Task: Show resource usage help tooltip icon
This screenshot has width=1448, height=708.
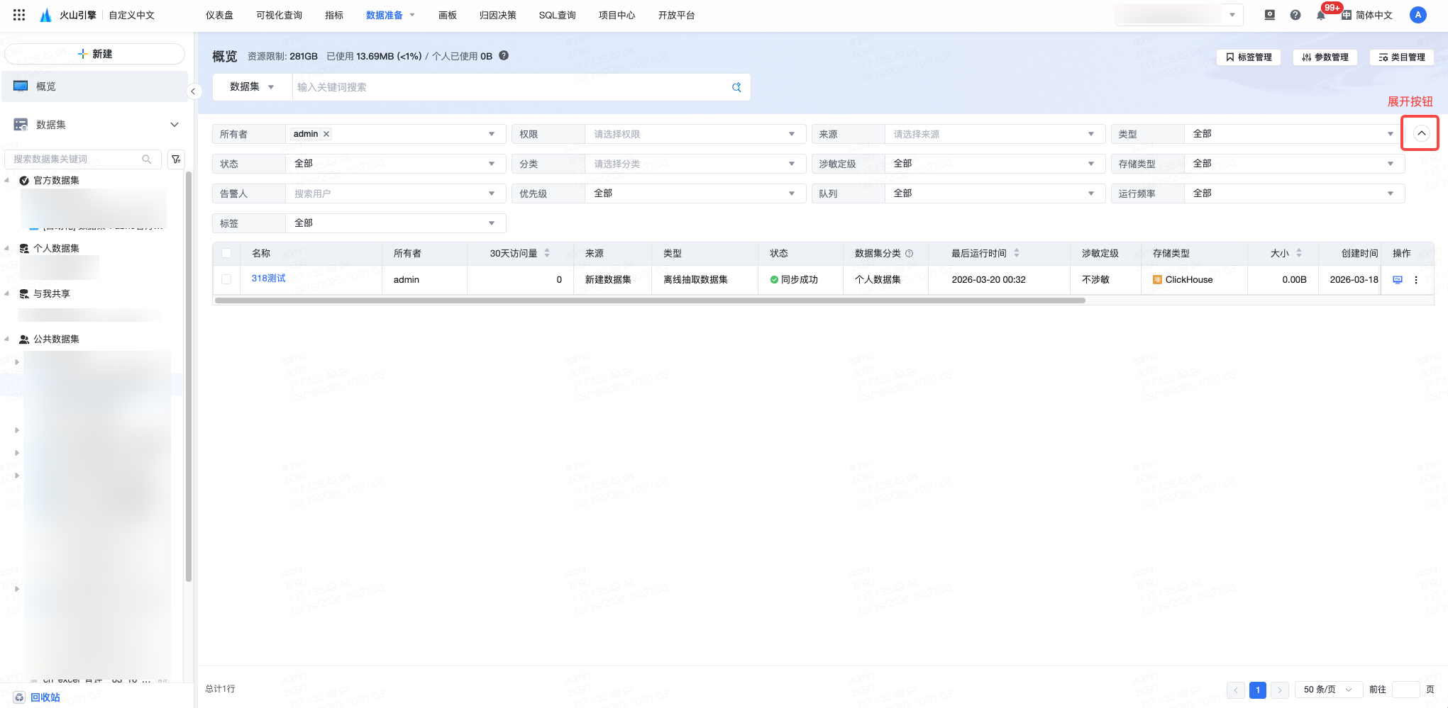Action: tap(504, 56)
